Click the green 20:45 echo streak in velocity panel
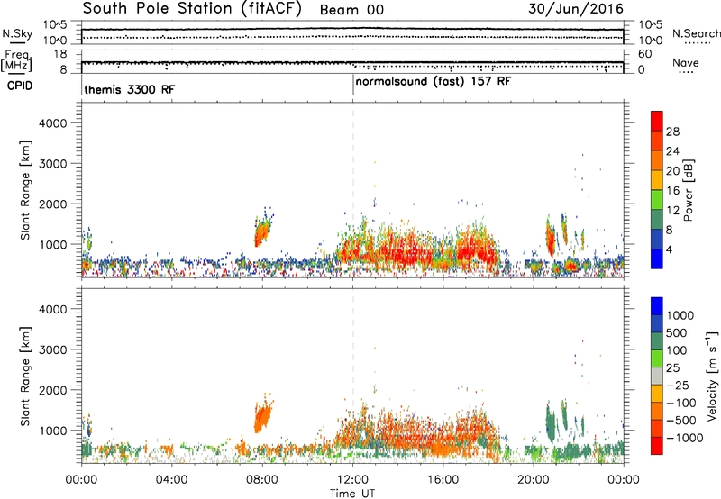 click(x=550, y=422)
